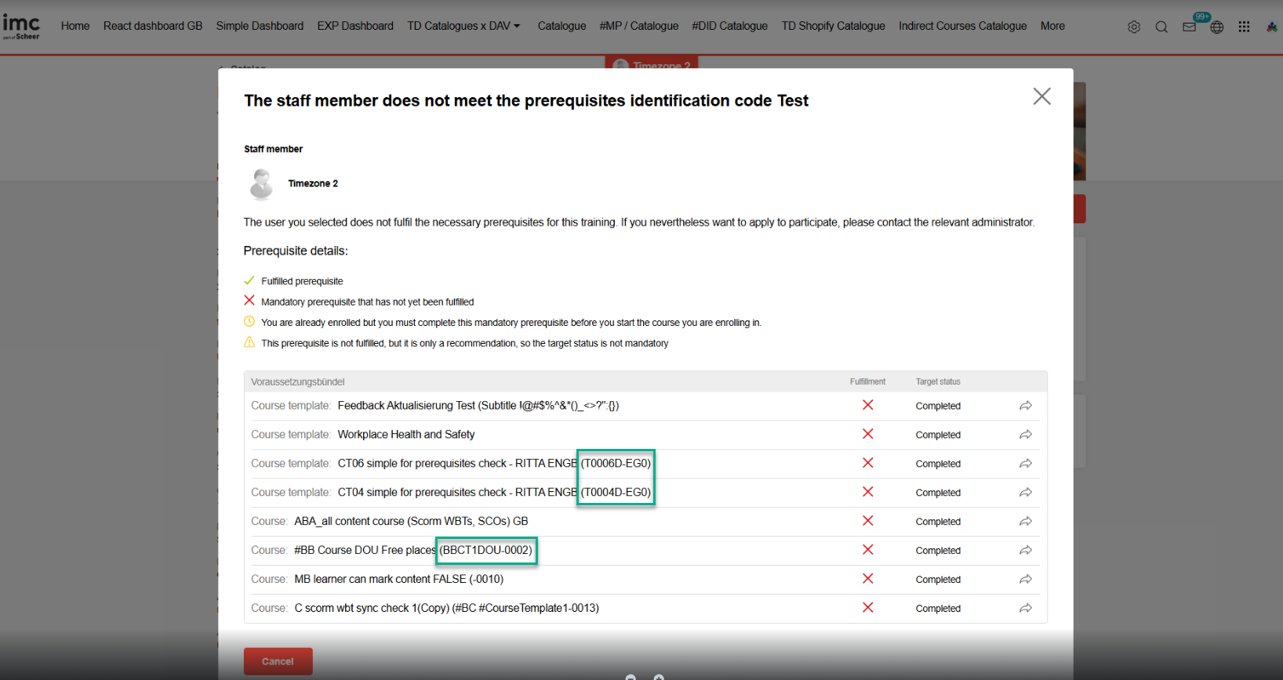Open arrow icon for ABA_all content course row
Image resolution: width=1283 pixels, height=680 pixels.
(x=1025, y=522)
